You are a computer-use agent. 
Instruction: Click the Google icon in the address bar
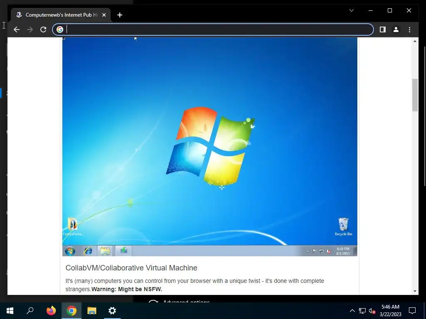coord(60,29)
